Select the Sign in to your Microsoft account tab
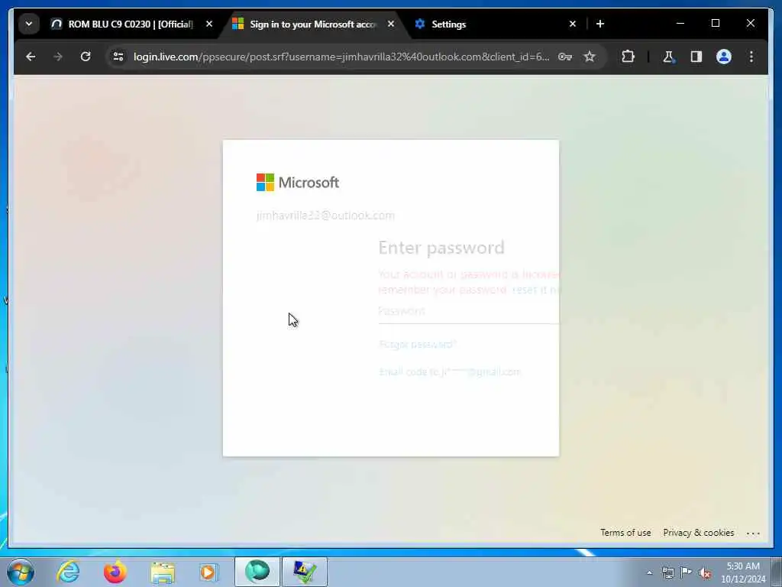 pos(313,24)
